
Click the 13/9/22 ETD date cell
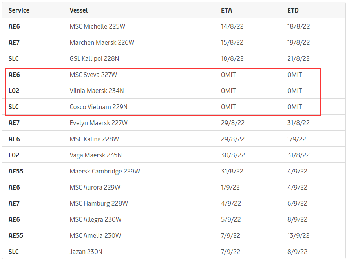pyautogui.click(x=298, y=236)
